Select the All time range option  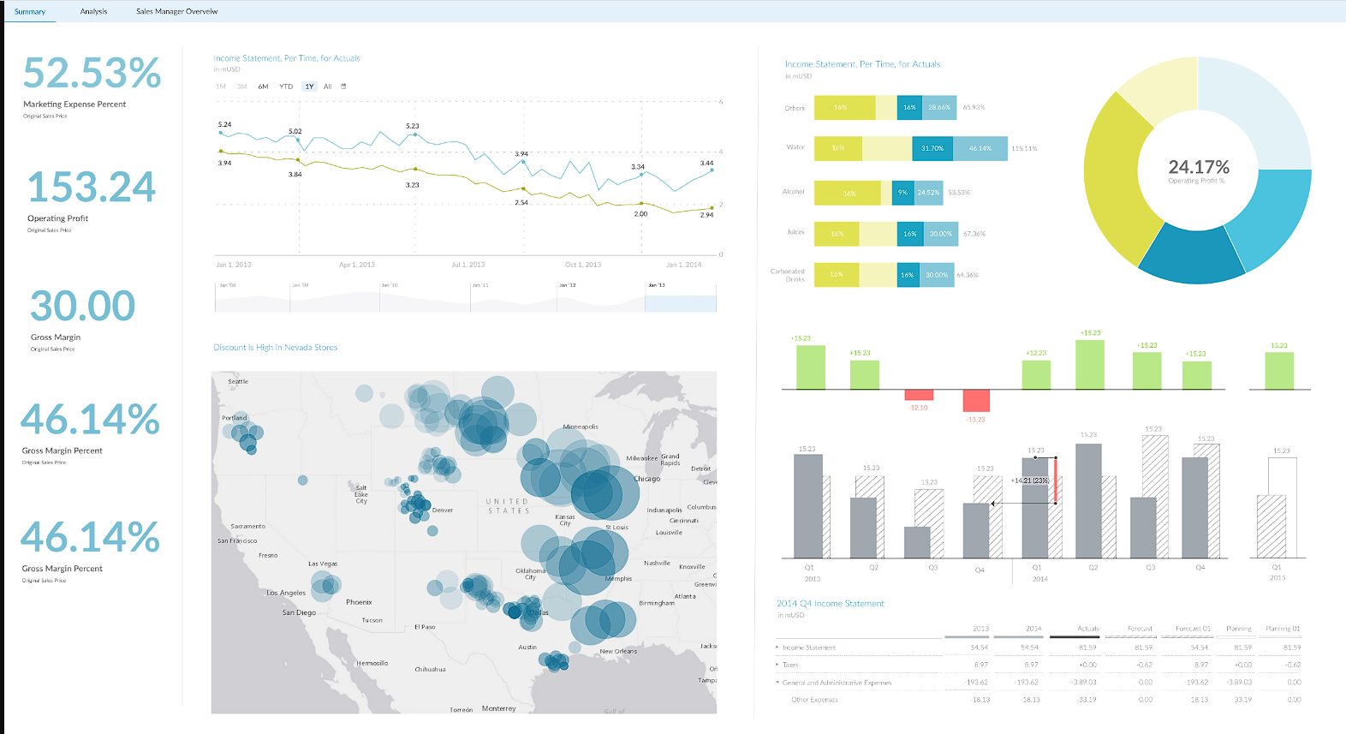coord(327,87)
